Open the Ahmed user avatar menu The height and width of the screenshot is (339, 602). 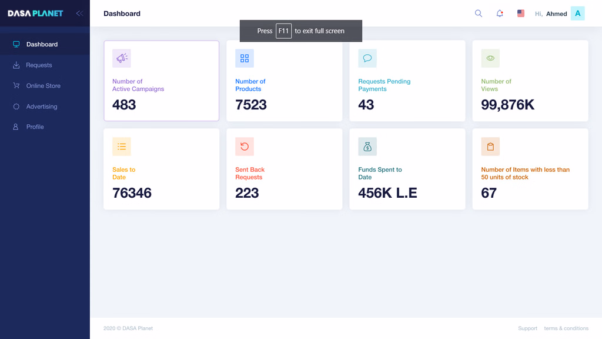[577, 14]
